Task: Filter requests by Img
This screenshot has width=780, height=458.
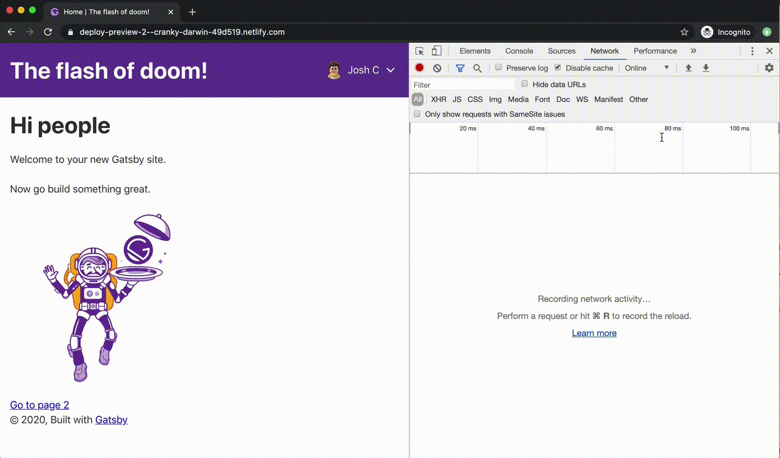Action: [x=495, y=99]
